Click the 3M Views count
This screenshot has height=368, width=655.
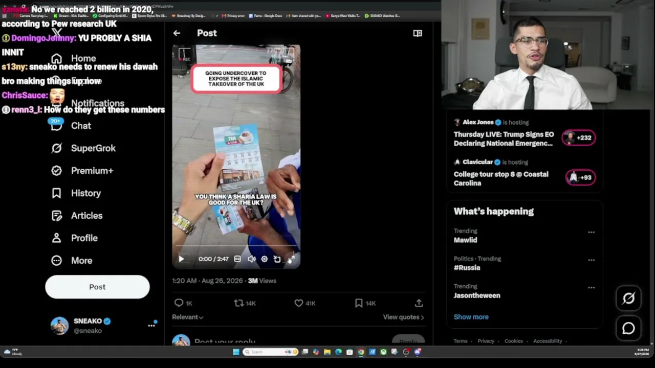pos(262,281)
